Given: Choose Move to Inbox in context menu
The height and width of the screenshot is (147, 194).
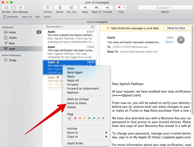Looking at the screenshot, I should coord(86,103).
